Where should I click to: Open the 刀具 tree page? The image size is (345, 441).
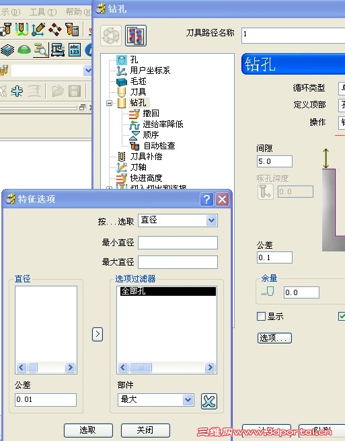138,92
